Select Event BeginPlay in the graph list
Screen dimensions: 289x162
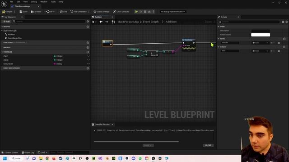[x=14, y=38]
